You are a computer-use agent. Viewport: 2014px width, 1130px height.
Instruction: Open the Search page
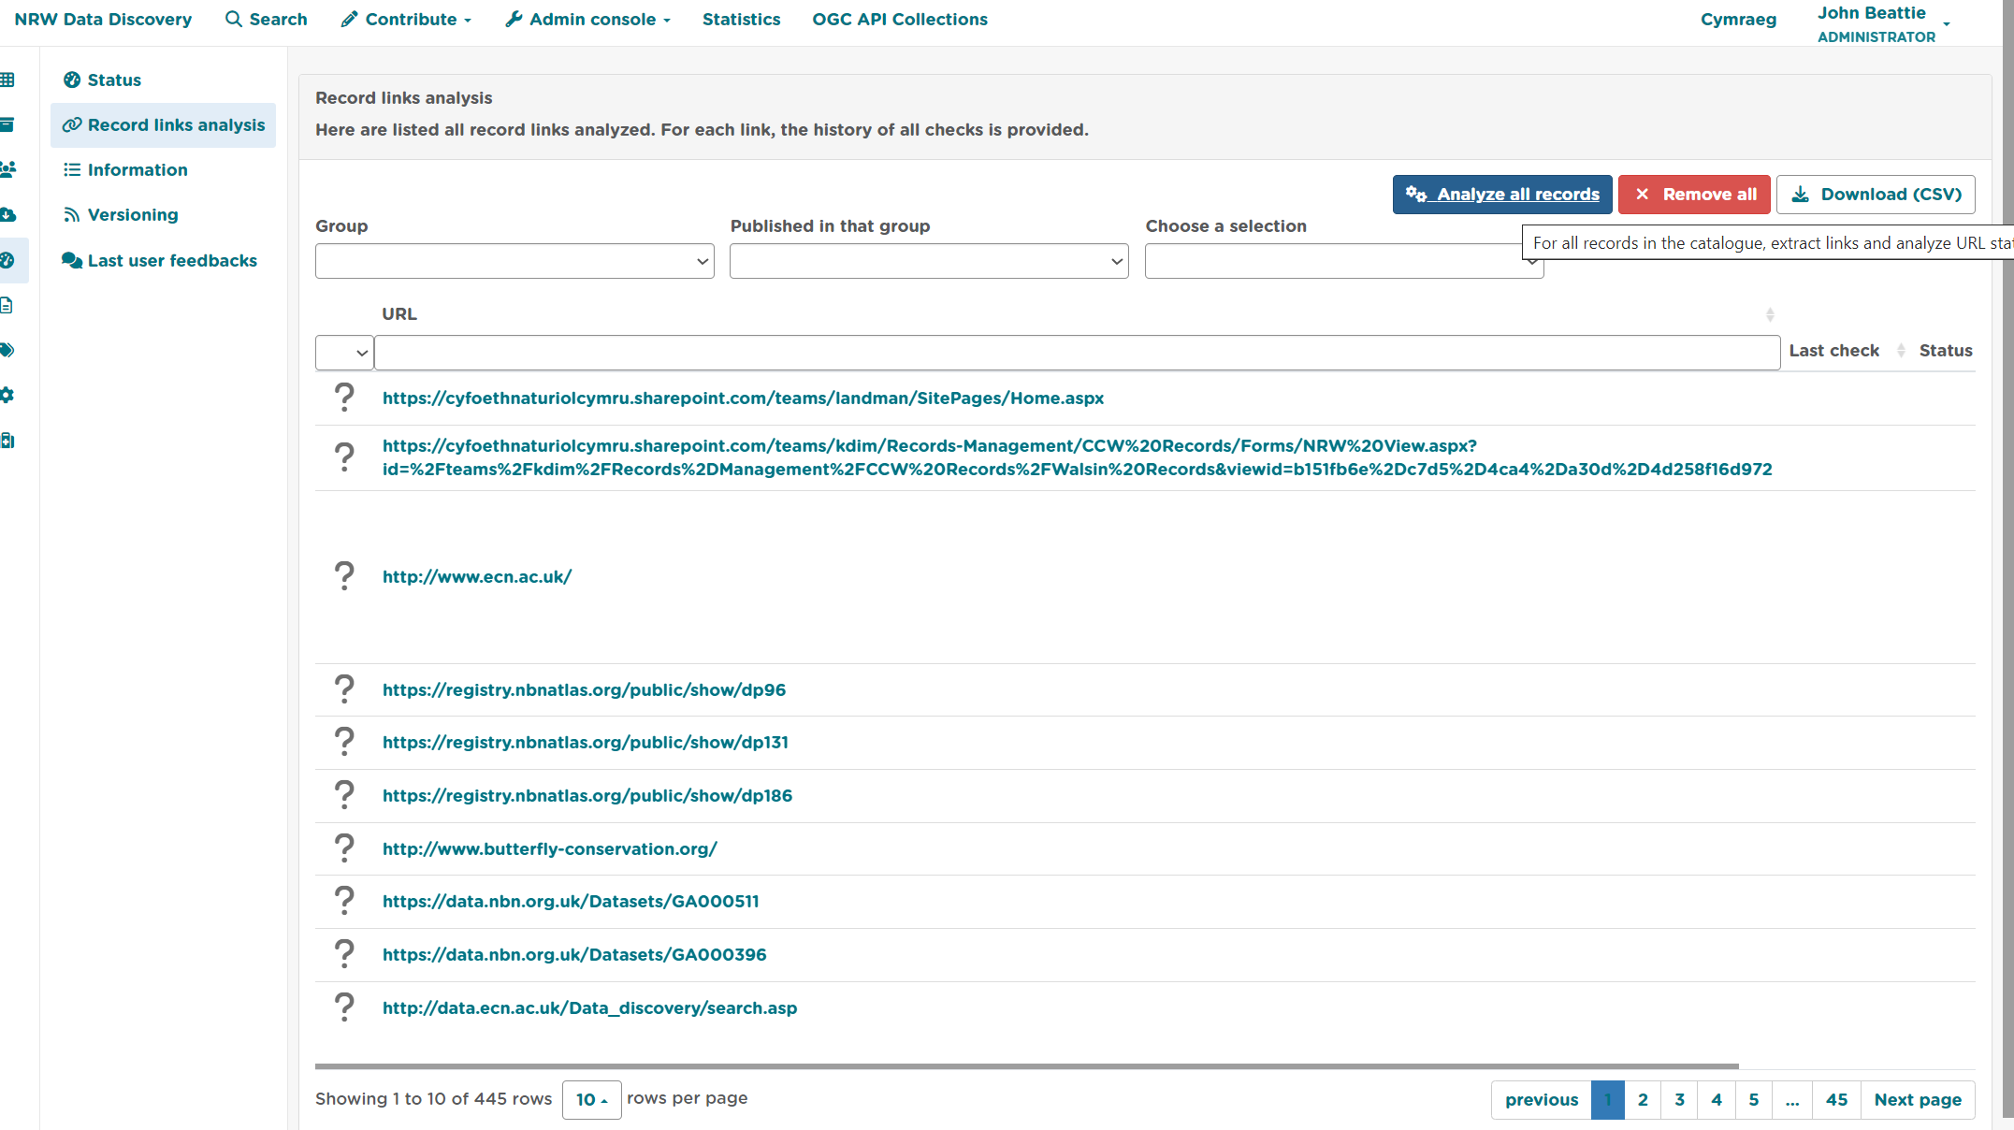pos(267,19)
